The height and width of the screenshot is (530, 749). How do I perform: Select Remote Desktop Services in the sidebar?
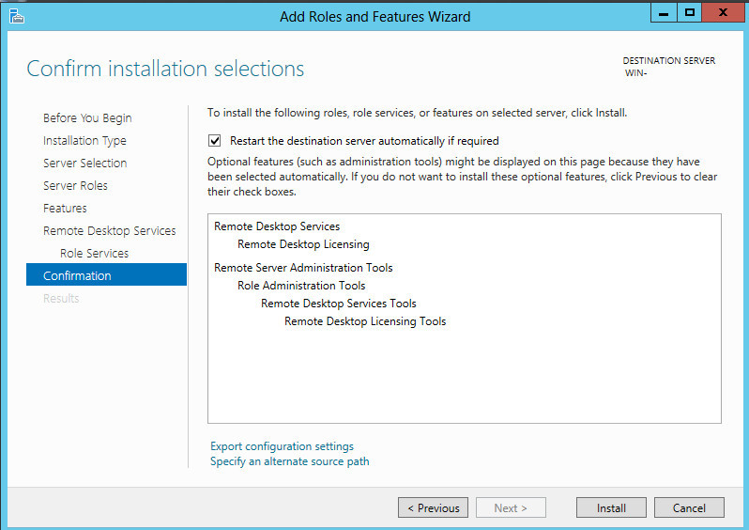click(x=110, y=230)
